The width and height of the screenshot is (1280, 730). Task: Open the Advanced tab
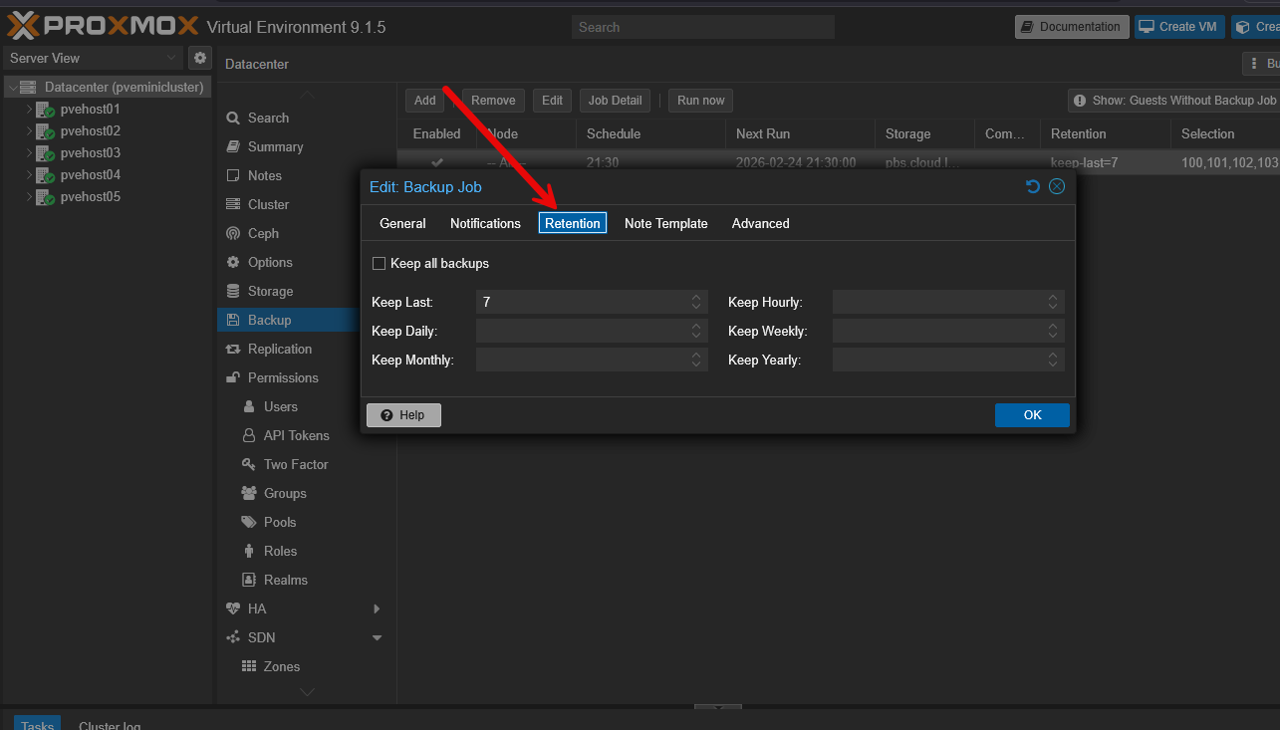[x=760, y=223]
